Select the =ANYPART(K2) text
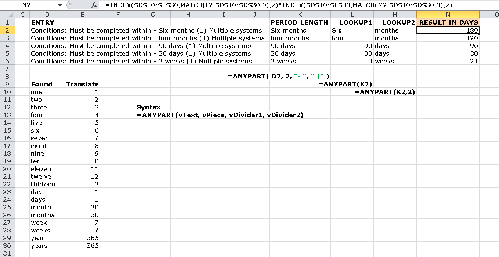The width and height of the screenshot is (499, 257). coord(346,84)
